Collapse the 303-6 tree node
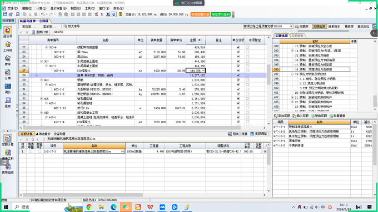 tap(46, 47)
